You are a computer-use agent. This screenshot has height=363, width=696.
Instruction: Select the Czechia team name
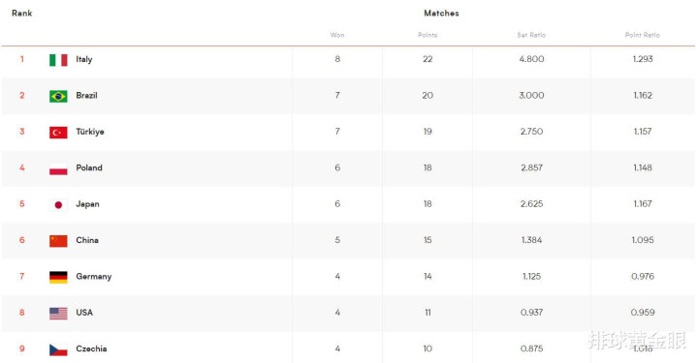[x=91, y=348]
